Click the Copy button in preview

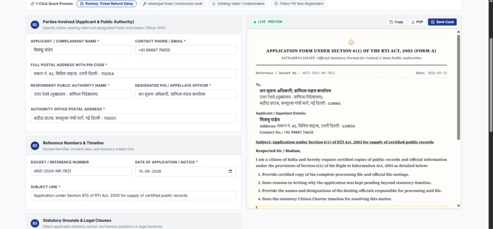pyautogui.click(x=396, y=22)
